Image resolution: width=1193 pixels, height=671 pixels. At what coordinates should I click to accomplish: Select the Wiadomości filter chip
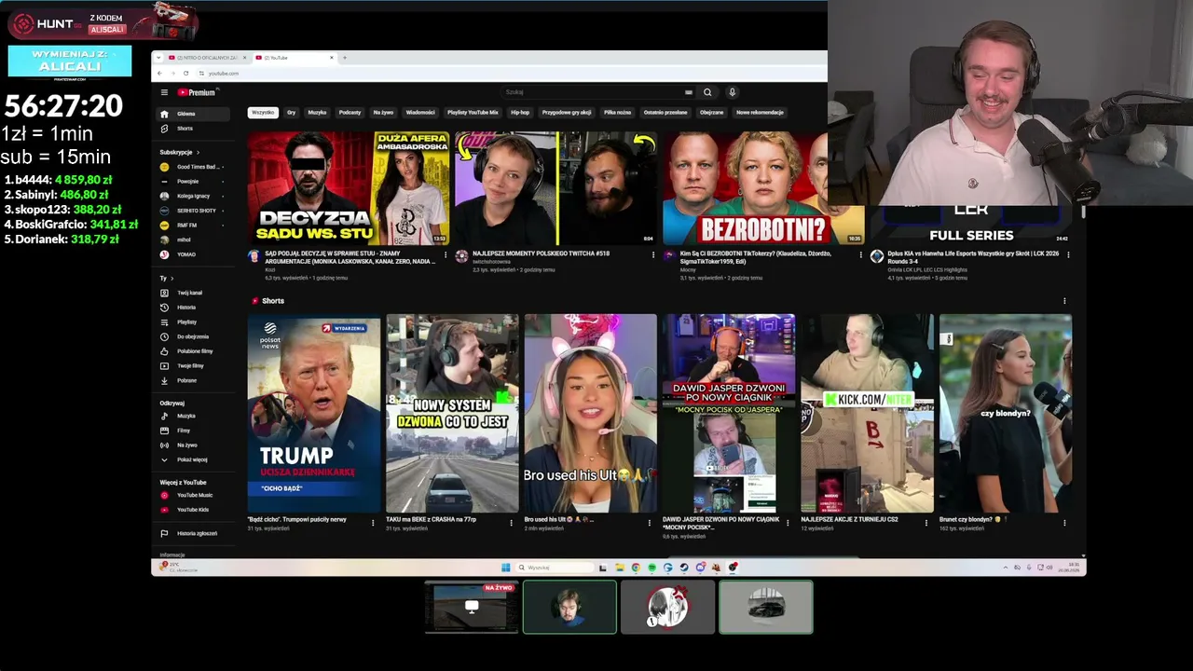pyautogui.click(x=420, y=113)
